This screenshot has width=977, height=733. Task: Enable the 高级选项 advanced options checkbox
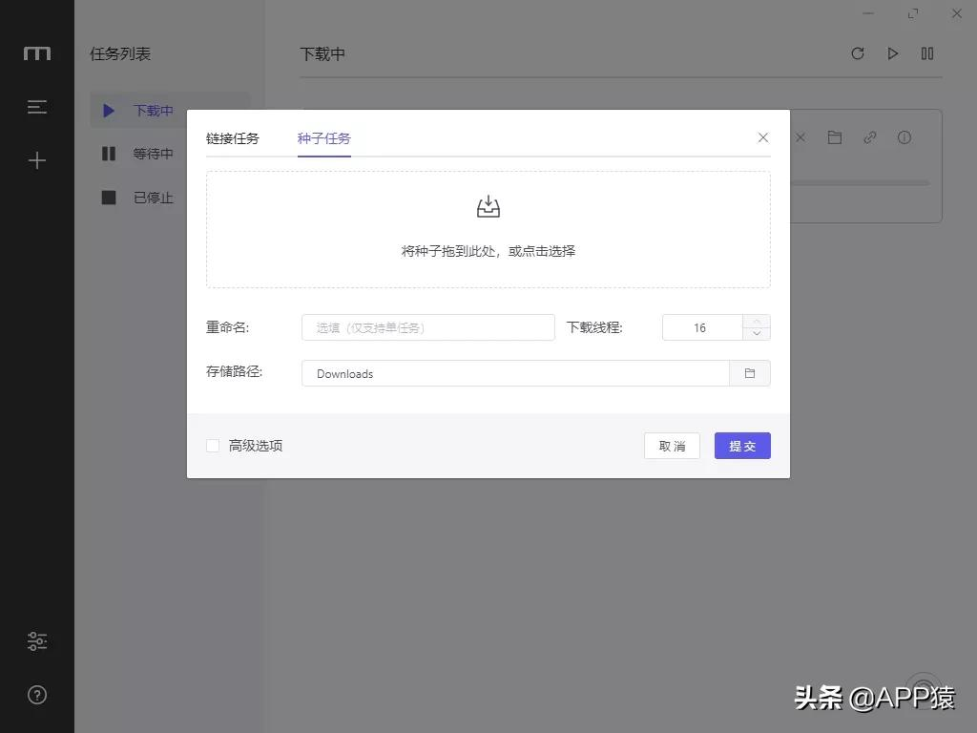[213, 445]
